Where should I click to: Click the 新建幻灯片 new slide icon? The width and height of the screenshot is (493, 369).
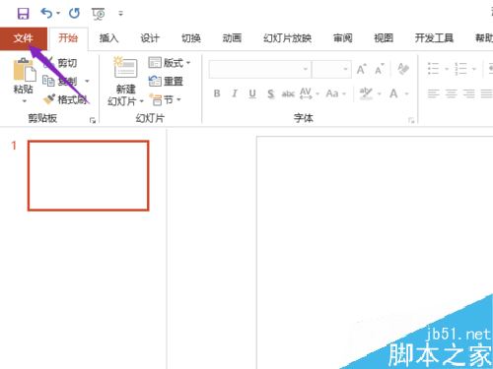125,67
